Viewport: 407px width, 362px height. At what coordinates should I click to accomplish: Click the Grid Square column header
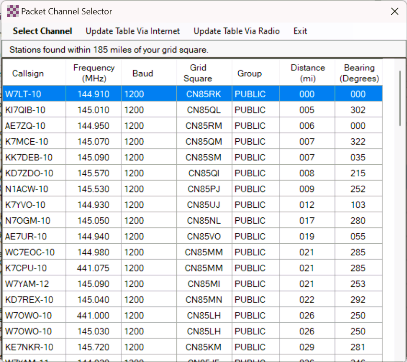(198, 73)
